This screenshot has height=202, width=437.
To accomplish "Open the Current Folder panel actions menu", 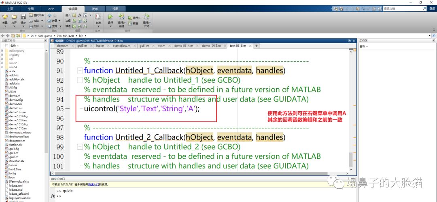I will coord(45,41).
